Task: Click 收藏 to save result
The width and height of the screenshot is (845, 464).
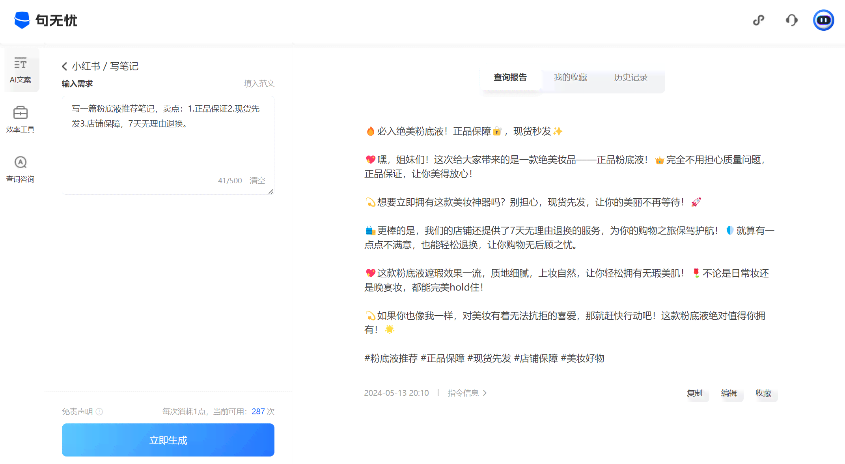Action: [x=763, y=393]
